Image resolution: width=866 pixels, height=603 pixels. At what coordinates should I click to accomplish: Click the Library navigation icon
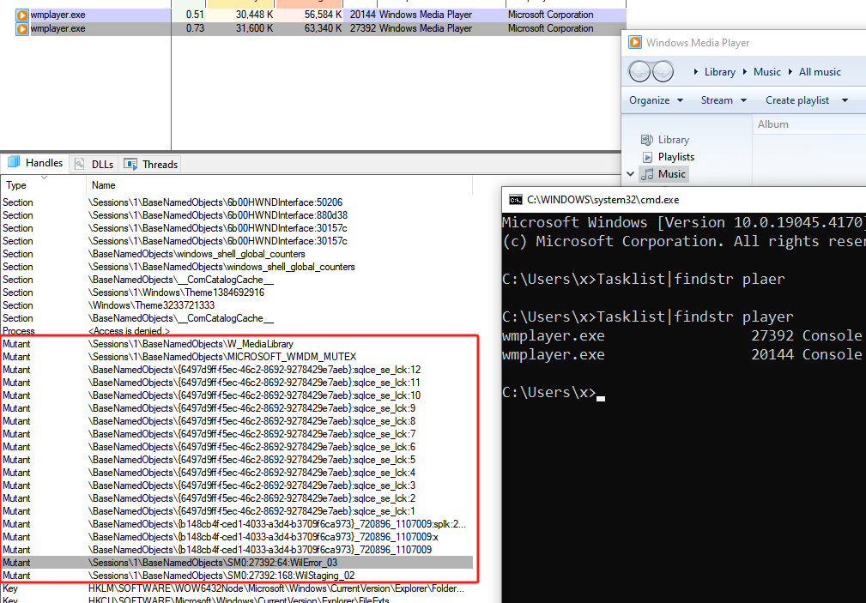647,140
